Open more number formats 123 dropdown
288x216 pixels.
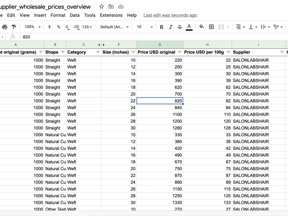pos(87,27)
